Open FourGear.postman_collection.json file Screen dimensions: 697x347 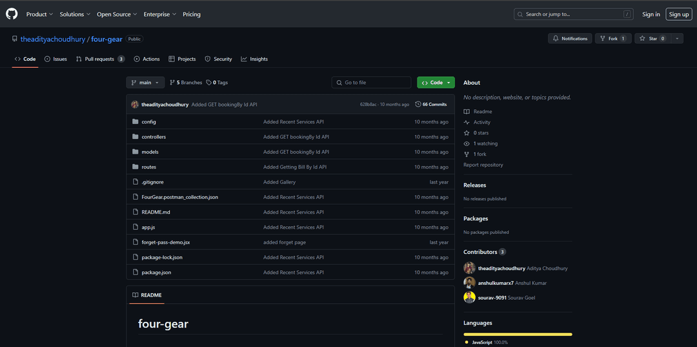(179, 197)
